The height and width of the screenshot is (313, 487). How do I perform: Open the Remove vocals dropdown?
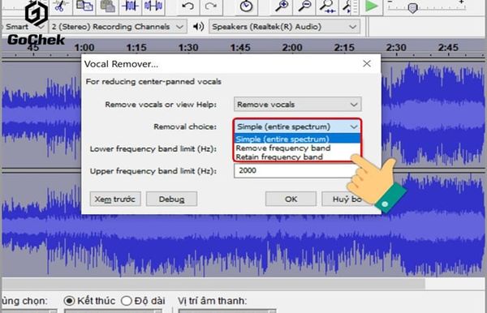[297, 105]
